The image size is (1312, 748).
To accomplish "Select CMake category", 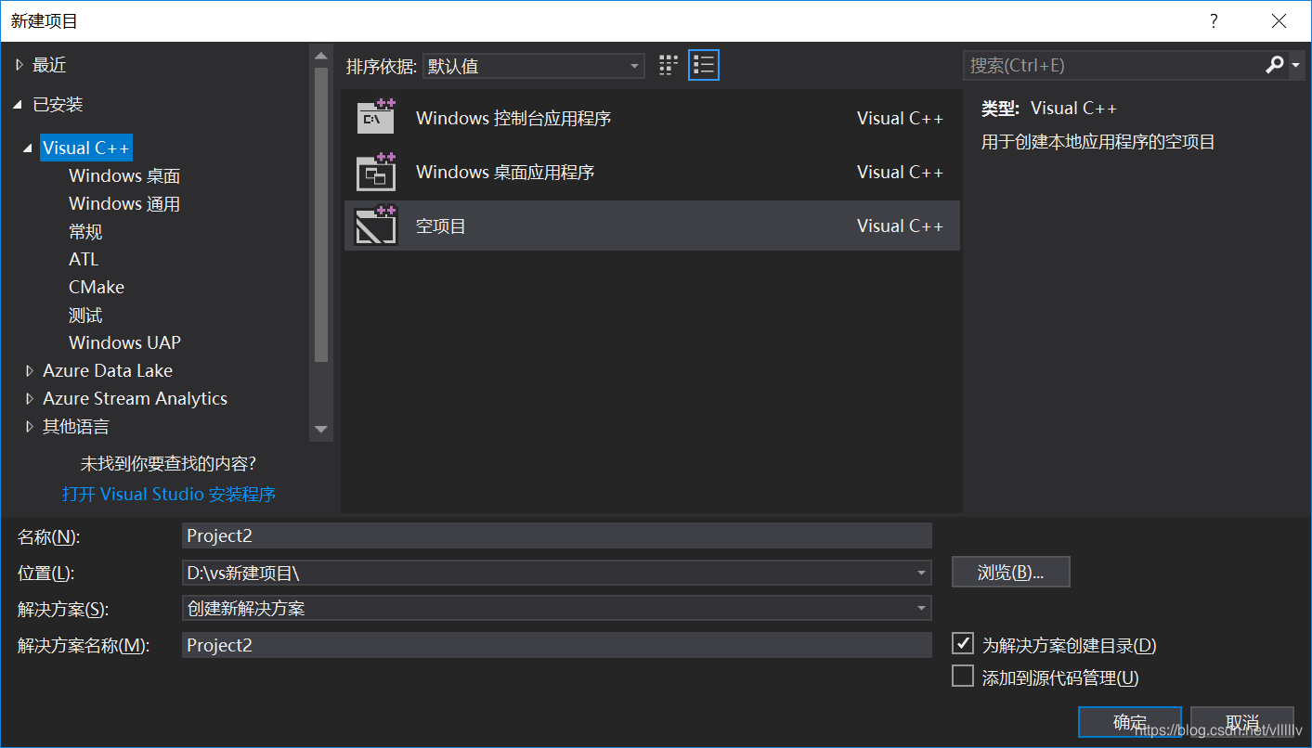I will click(97, 287).
